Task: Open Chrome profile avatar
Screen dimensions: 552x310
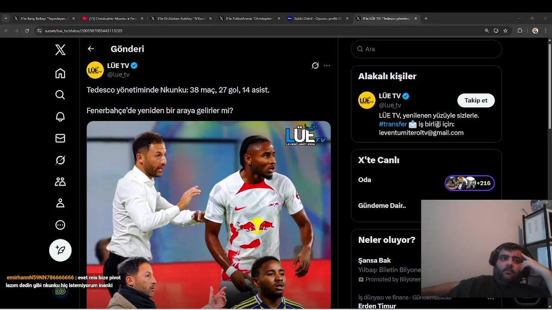Action: coord(535,31)
